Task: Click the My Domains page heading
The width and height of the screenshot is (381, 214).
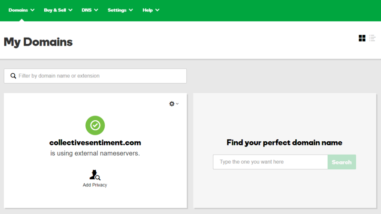Action: coord(38,42)
